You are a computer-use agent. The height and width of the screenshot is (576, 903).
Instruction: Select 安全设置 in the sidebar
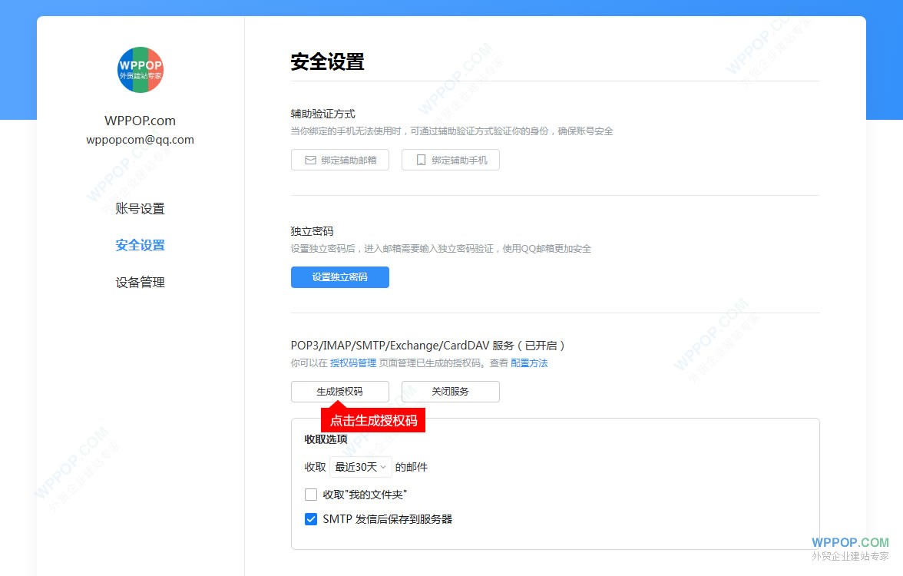click(140, 244)
